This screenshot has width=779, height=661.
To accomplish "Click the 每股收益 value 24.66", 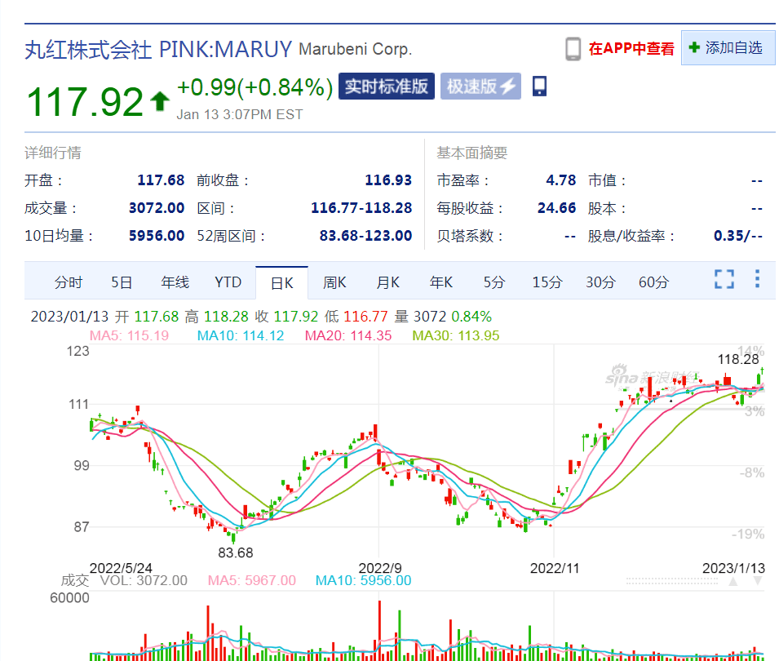I will click(556, 208).
